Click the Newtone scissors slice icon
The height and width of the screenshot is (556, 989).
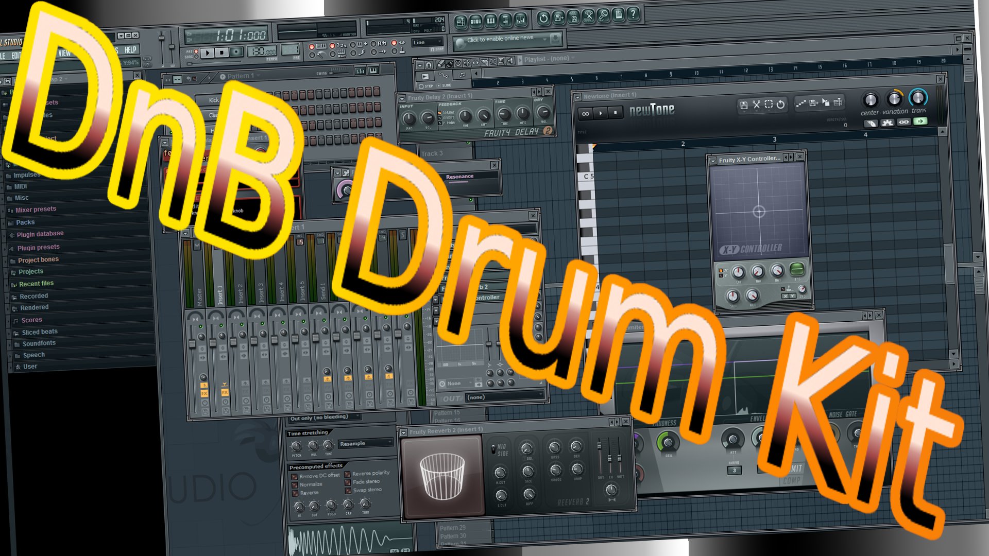[x=756, y=105]
